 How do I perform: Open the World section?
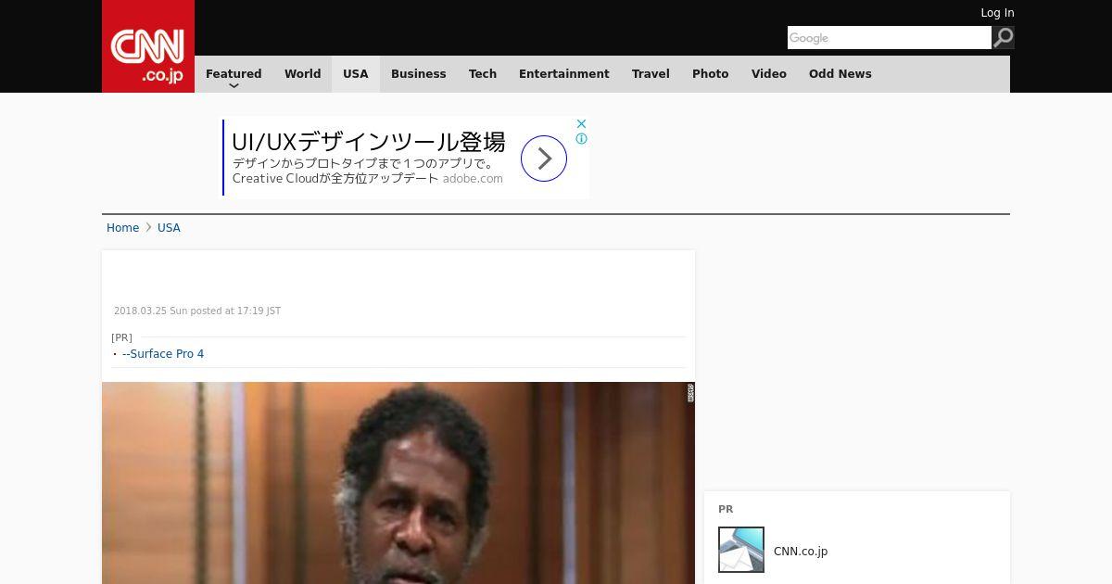302,74
